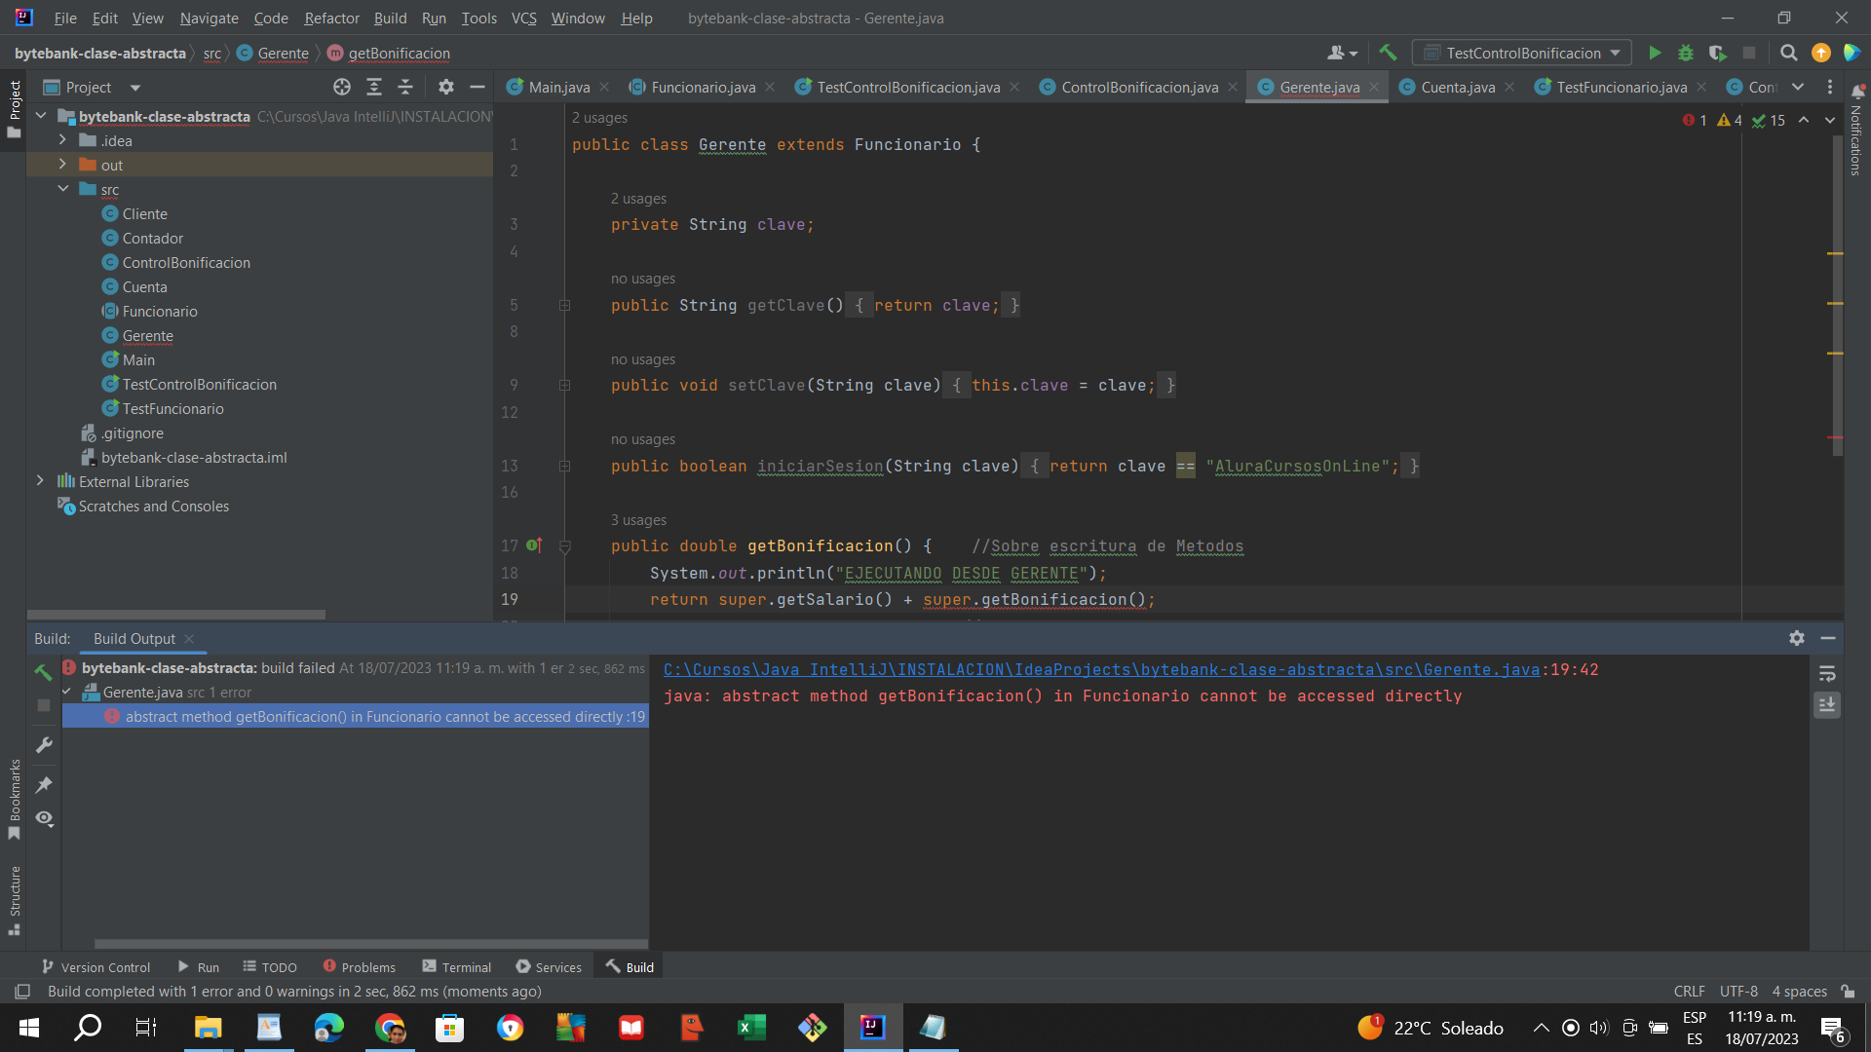This screenshot has width=1871, height=1052.
Task: Select TestFuncionario in project tree
Action: click(x=172, y=408)
